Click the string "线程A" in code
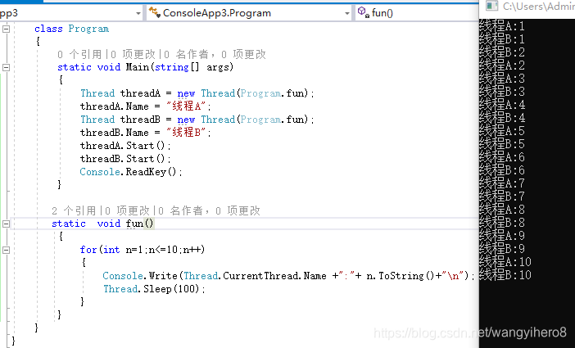575x348 pixels. [186, 106]
